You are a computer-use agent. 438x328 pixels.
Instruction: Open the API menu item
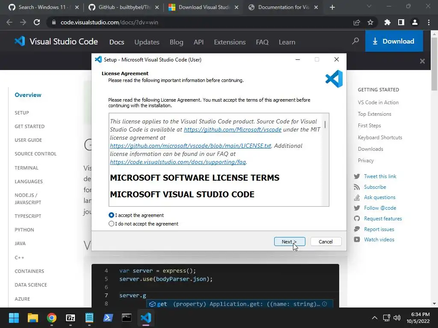click(x=198, y=42)
